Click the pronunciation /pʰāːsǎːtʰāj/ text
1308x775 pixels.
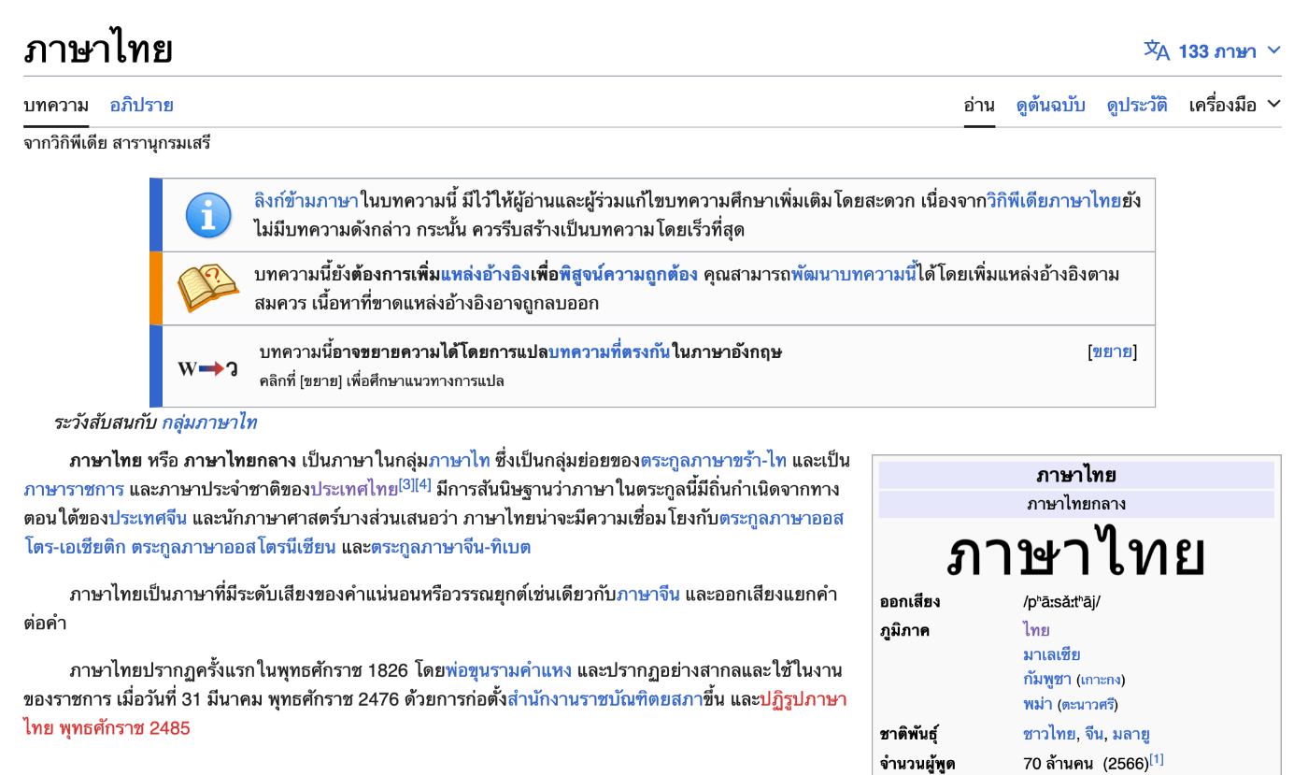point(1062,601)
